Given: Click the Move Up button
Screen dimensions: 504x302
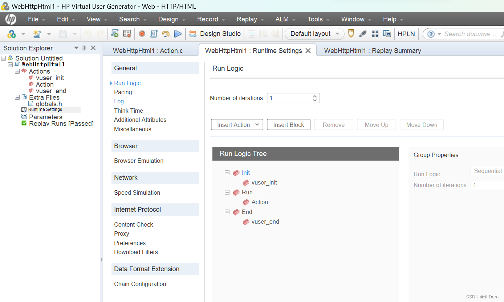Looking at the screenshot, I should click(377, 125).
